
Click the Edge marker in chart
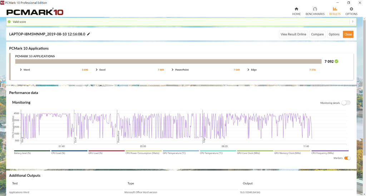pyautogui.click(x=204, y=140)
